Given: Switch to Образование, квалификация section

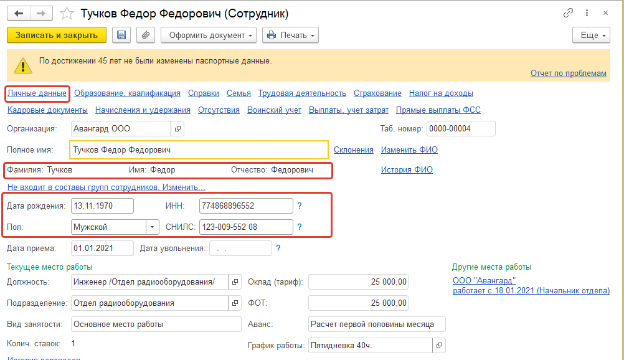Looking at the screenshot, I should [127, 93].
